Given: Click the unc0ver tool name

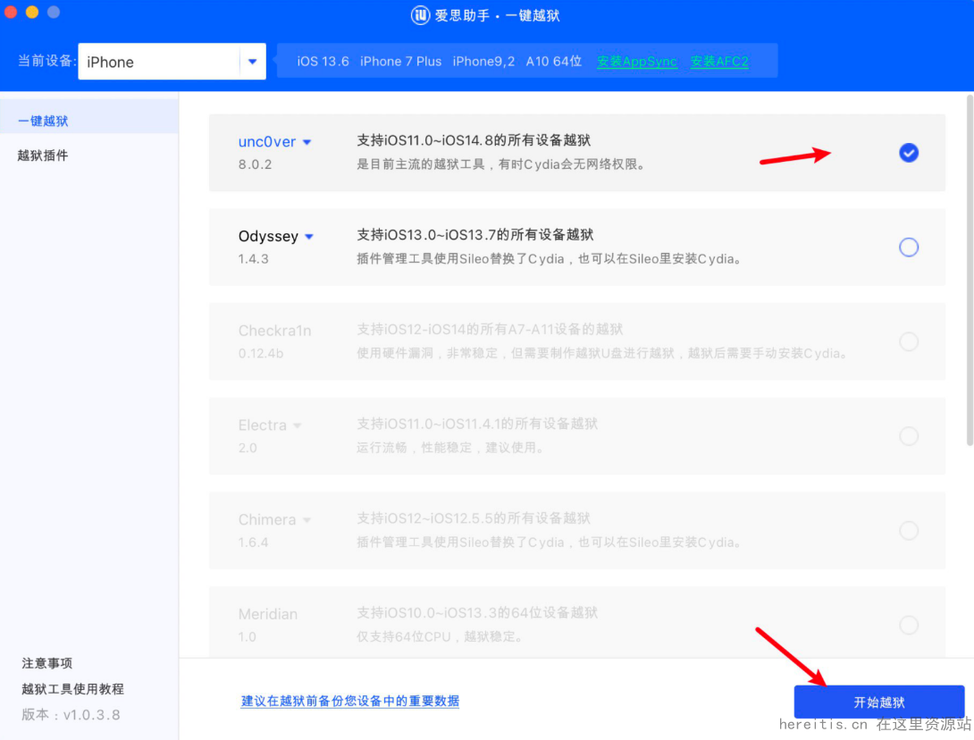Looking at the screenshot, I should (x=267, y=142).
